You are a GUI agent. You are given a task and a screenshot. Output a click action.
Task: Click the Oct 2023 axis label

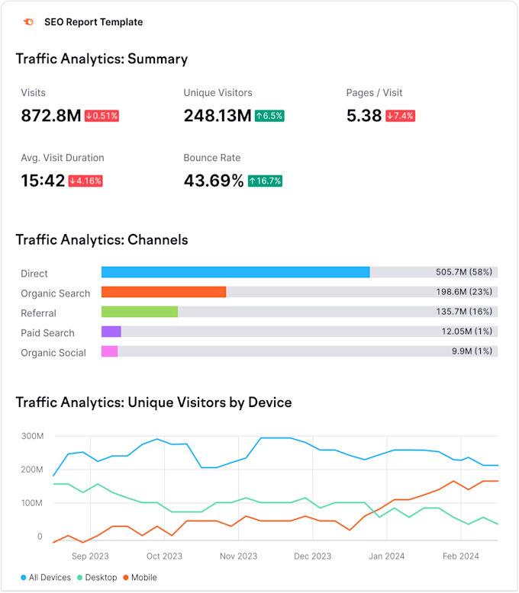(x=164, y=556)
